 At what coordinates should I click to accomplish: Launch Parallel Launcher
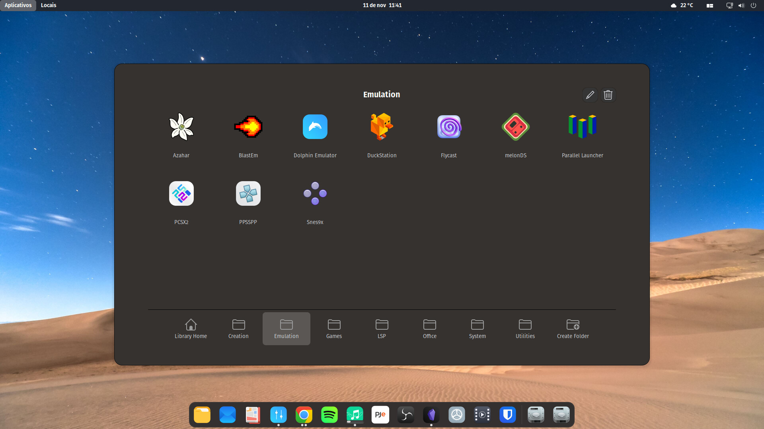click(x=583, y=127)
